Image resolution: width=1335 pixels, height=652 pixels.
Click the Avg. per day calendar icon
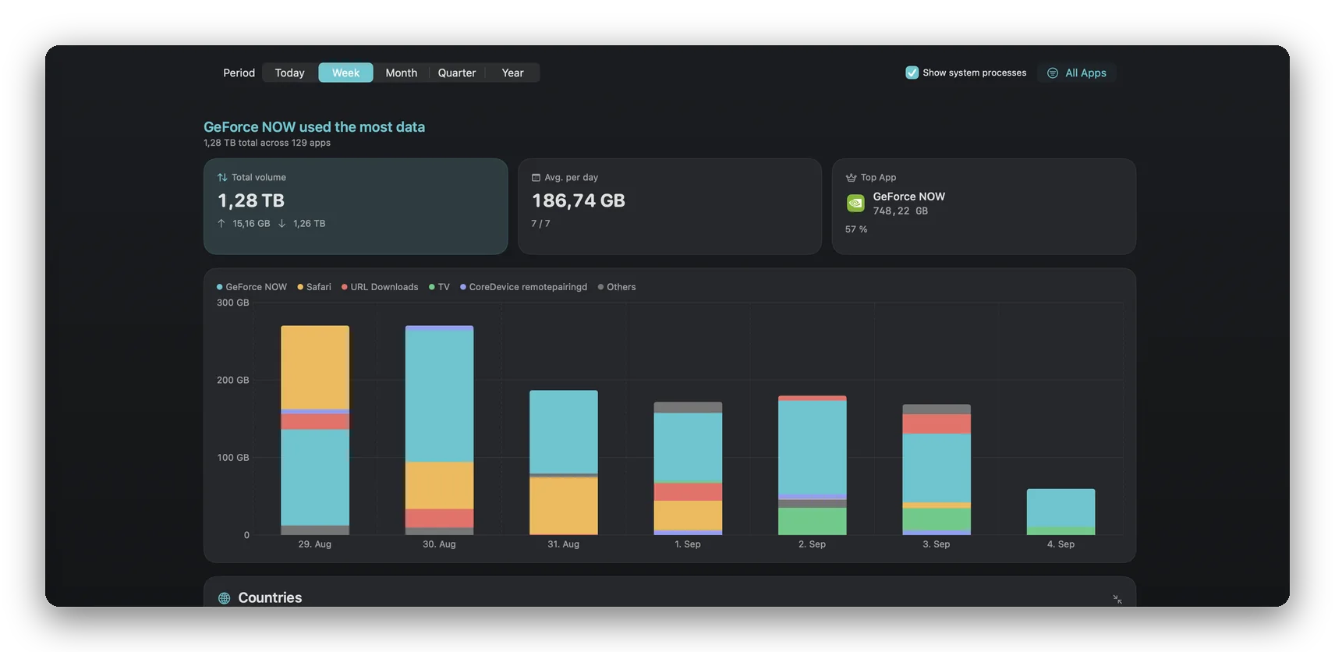536,177
